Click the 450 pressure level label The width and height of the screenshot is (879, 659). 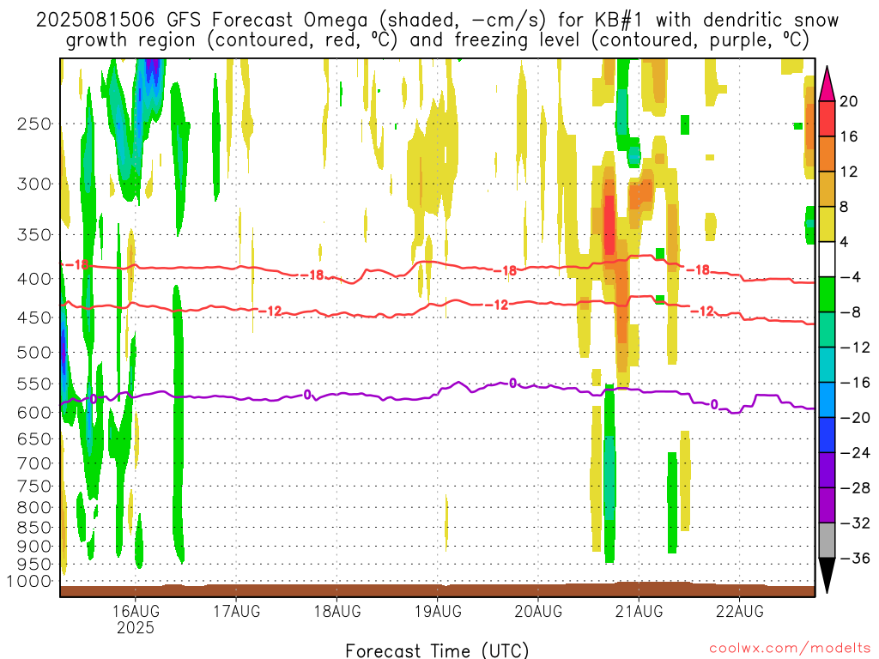click(x=34, y=317)
